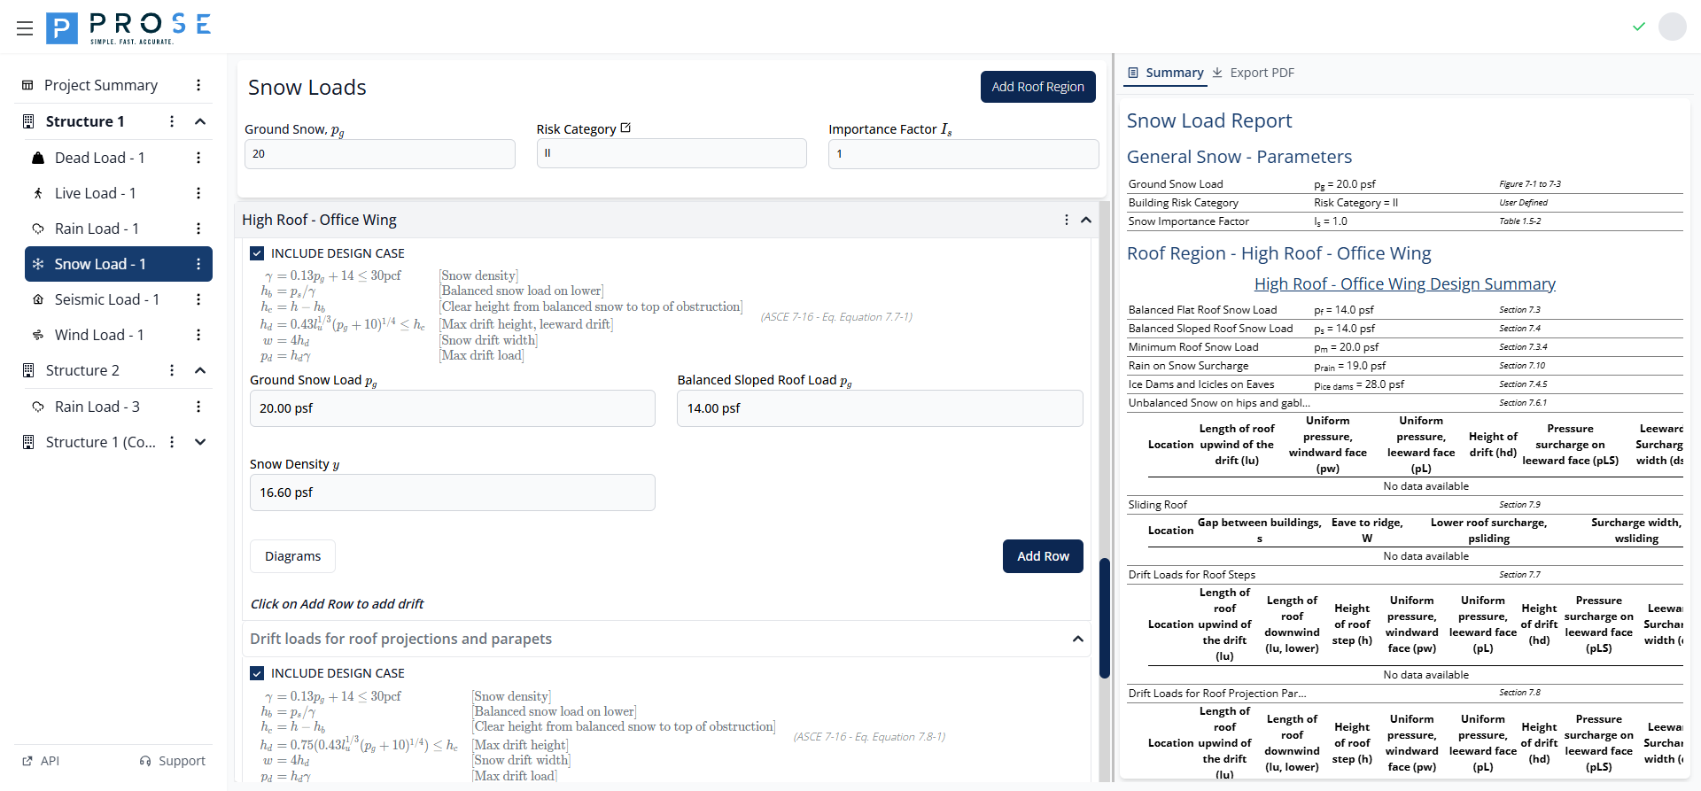
Task: Click the user avatar icon
Action: pyautogui.click(x=1672, y=27)
